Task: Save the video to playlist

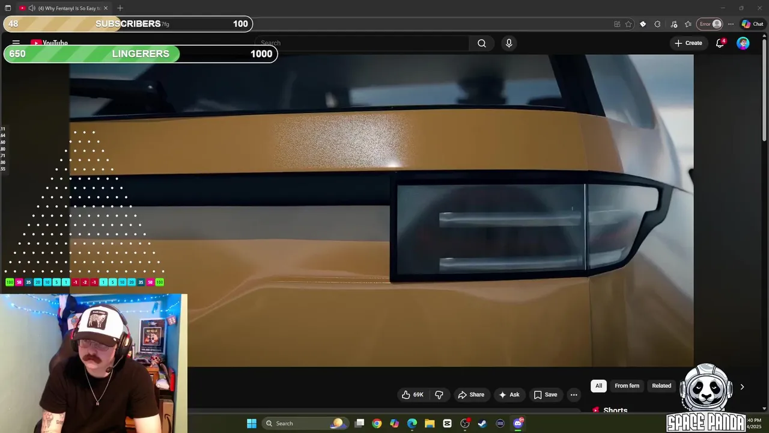Action: tap(546, 395)
